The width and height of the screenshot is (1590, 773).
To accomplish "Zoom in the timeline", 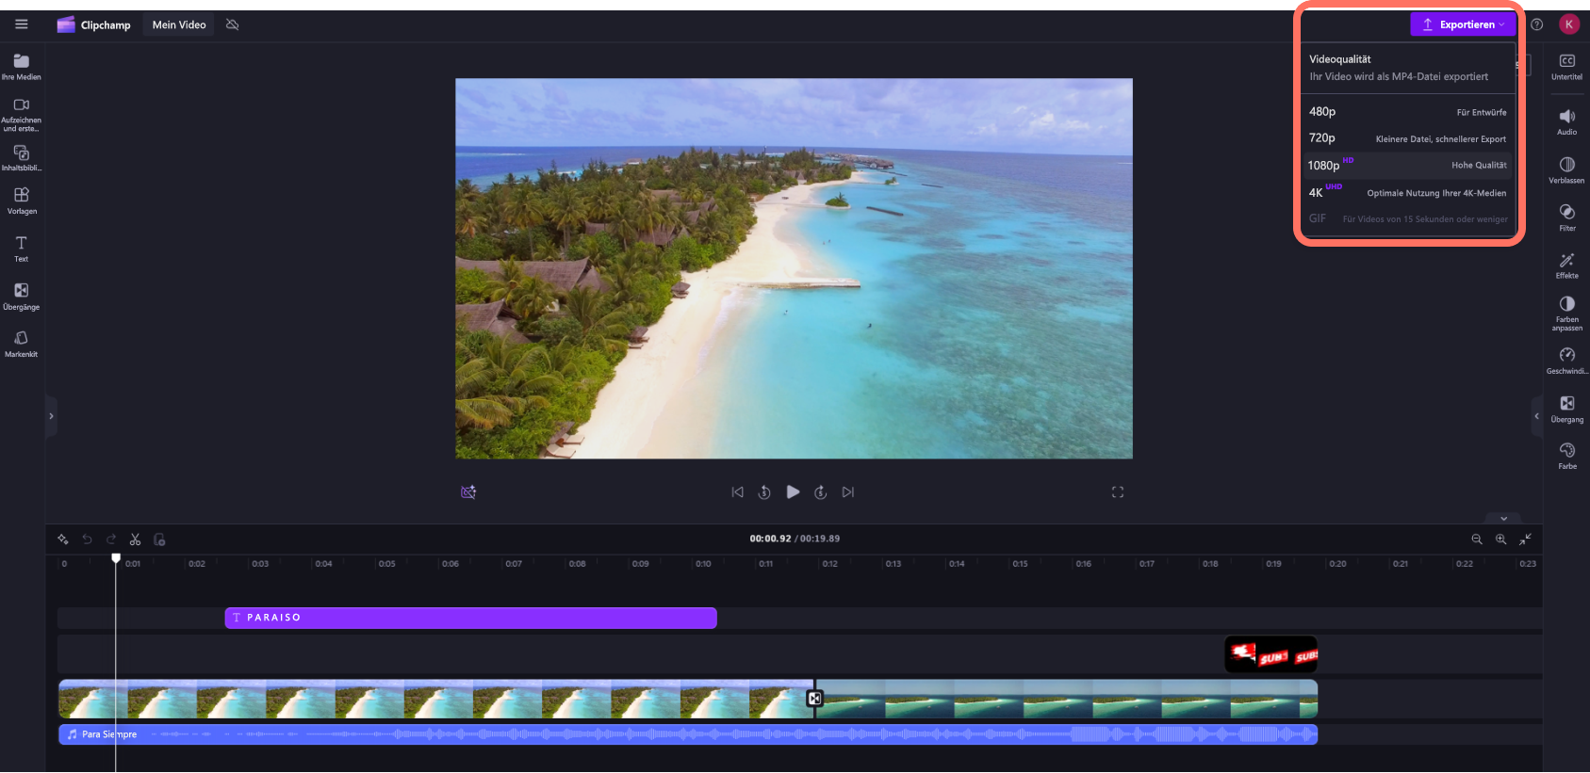I will pyautogui.click(x=1501, y=539).
